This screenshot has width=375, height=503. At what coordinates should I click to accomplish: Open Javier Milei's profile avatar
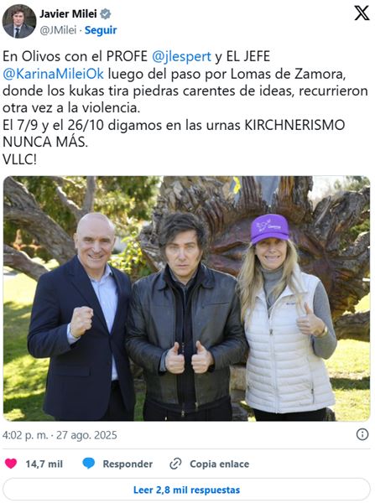click(19, 21)
